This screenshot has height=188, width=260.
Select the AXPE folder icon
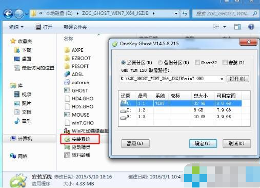pyautogui.click(x=67, y=50)
